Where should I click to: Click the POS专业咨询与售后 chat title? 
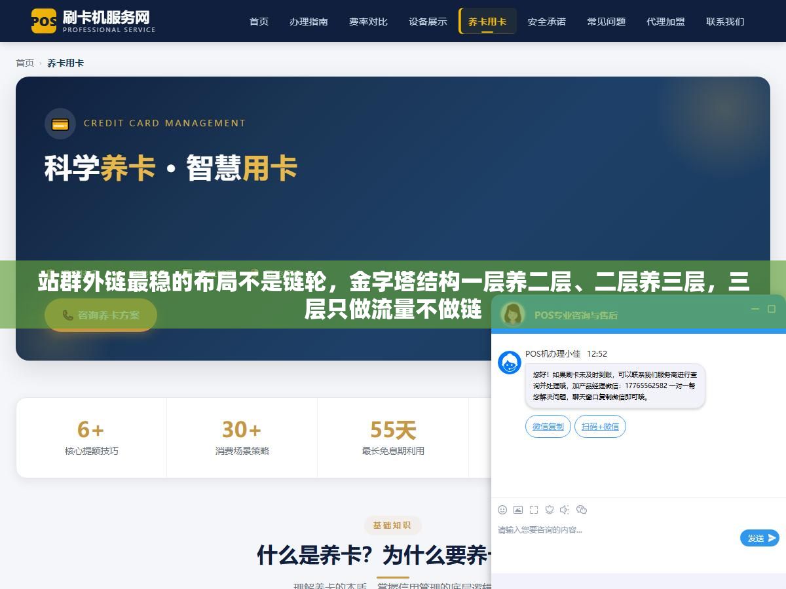tap(576, 315)
